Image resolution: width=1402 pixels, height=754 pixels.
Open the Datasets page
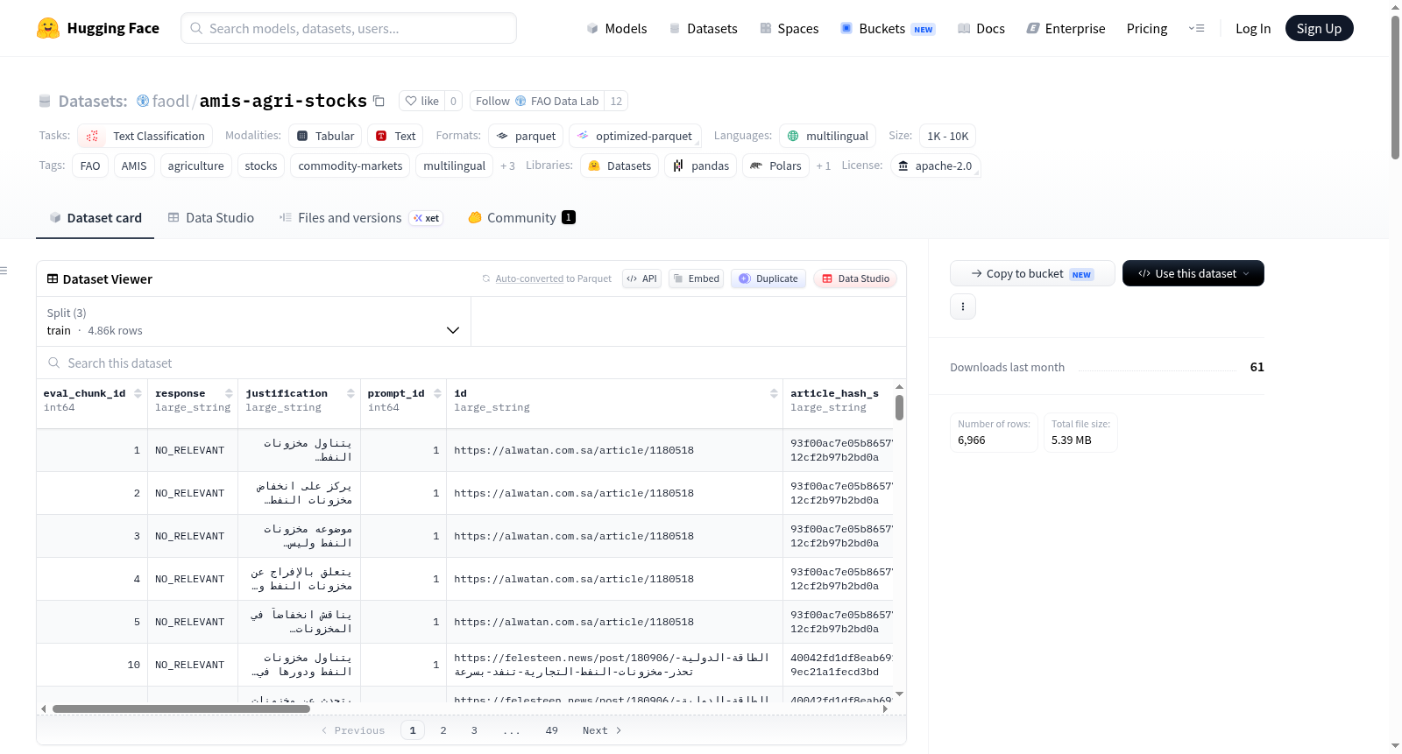click(x=703, y=28)
